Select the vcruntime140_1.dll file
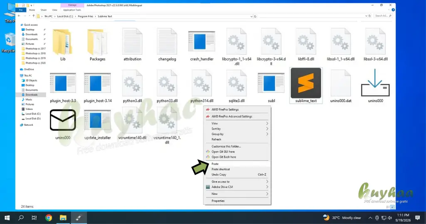 tap(167, 125)
